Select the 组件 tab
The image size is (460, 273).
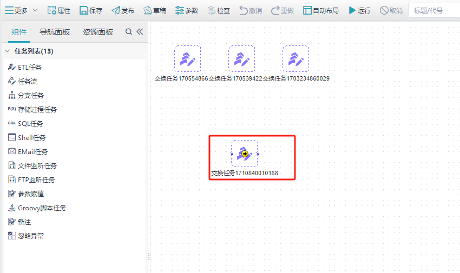click(x=19, y=32)
